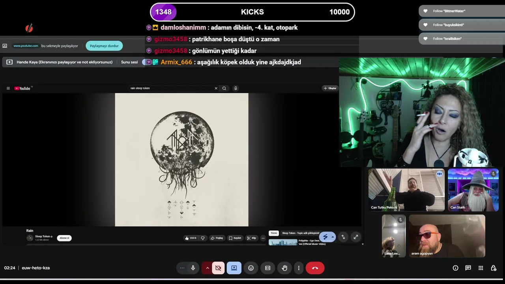Click the YouTube search field with 'rain sleep token'
505x284 pixels.
(x=172, y=88)
